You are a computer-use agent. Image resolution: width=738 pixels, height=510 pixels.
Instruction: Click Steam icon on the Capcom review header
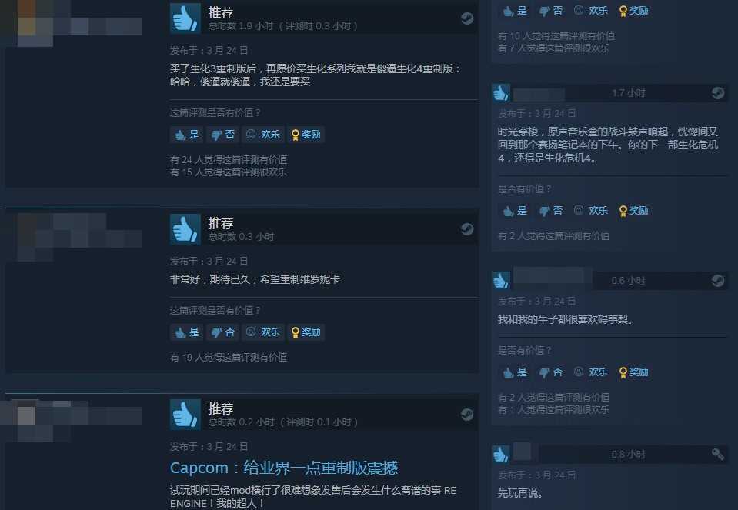[x=467, y=415]
